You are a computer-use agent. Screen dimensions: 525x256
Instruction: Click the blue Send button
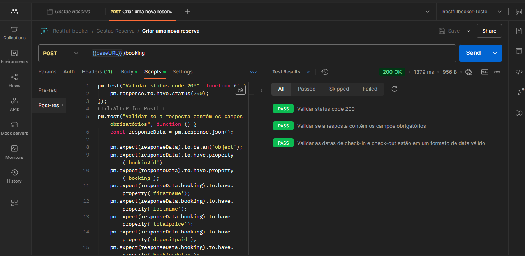coord(473,53)
